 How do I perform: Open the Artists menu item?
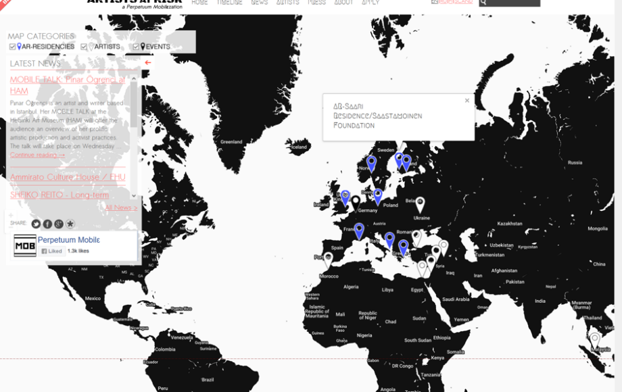287,3
